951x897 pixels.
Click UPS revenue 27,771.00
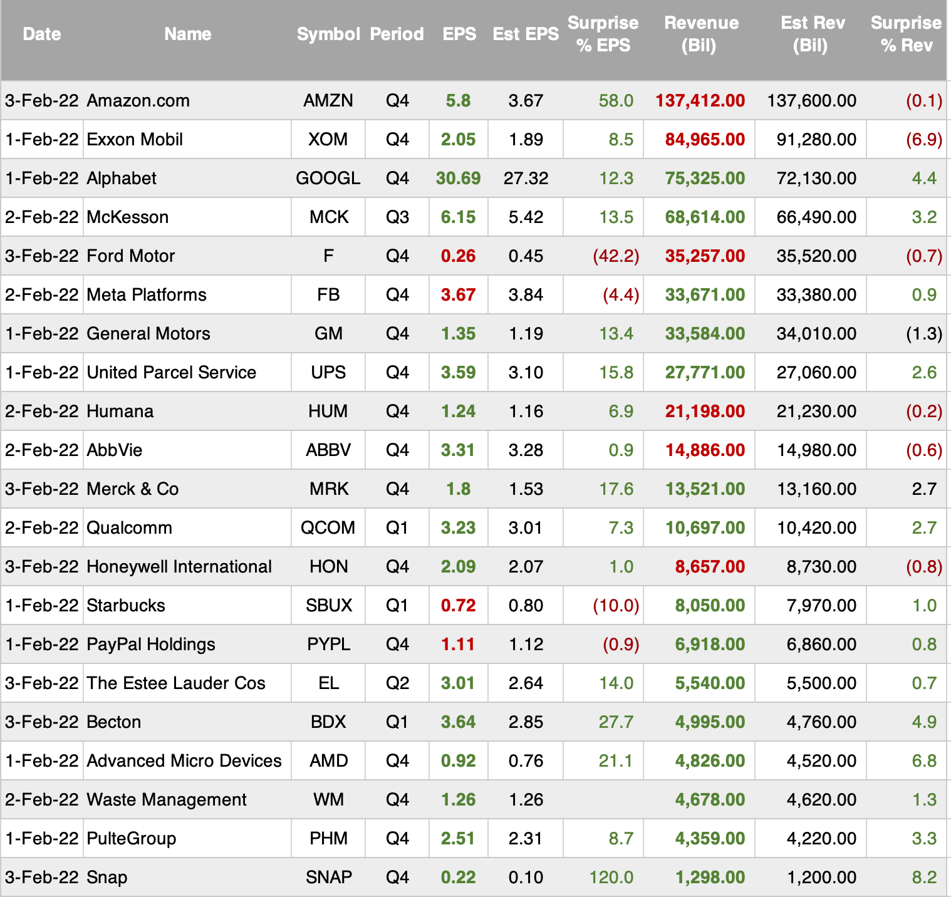705,372
